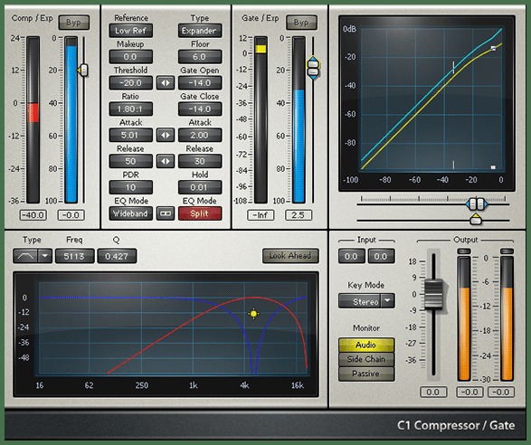
Task: Open the Key Mode dropdown arrow
Action: pos(388,301)
